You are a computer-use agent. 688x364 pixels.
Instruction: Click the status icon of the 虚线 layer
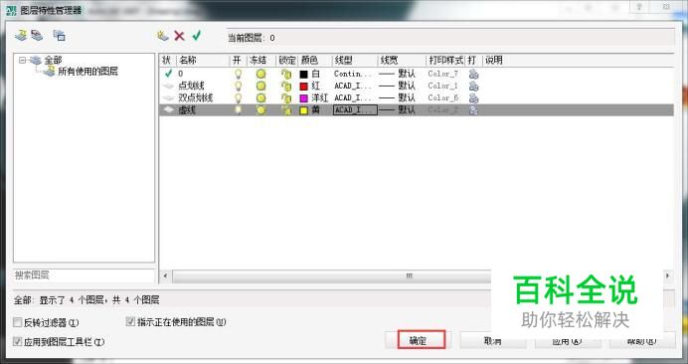168,110
